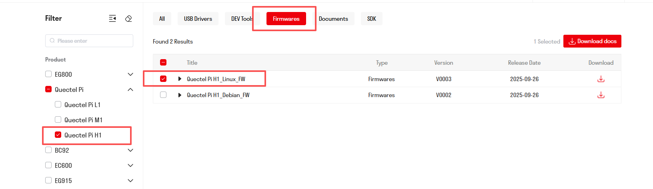Expand the EG800 product group chevron
The width and height of the screenshot is (653, 189).
coord(130,74)
